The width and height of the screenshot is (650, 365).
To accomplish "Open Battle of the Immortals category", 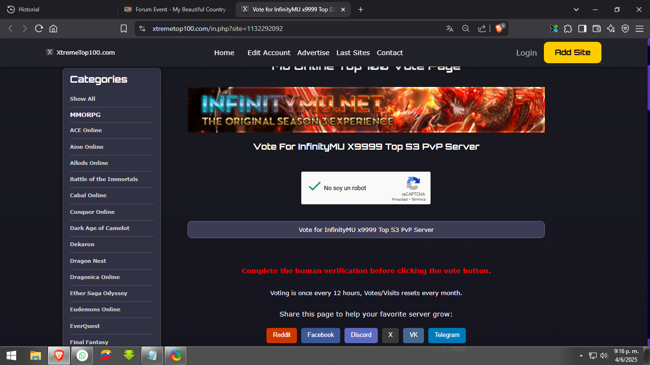I will point(104,179).
